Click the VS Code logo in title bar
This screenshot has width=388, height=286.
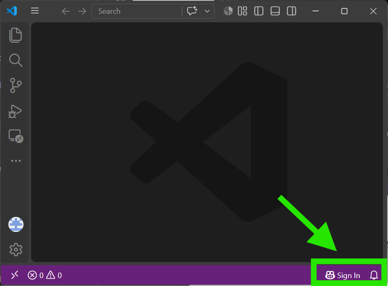(x=12, y=11)
